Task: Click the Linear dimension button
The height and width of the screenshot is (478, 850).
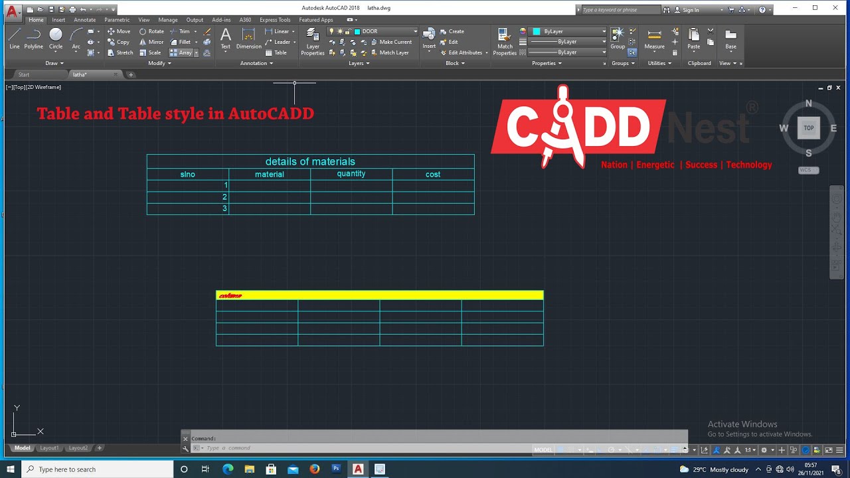Action: coord(278,31)
